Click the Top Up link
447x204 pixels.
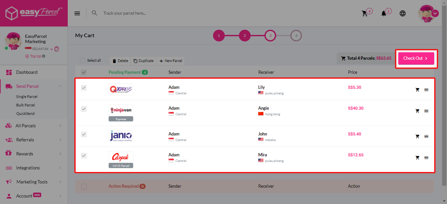(36, 56)
